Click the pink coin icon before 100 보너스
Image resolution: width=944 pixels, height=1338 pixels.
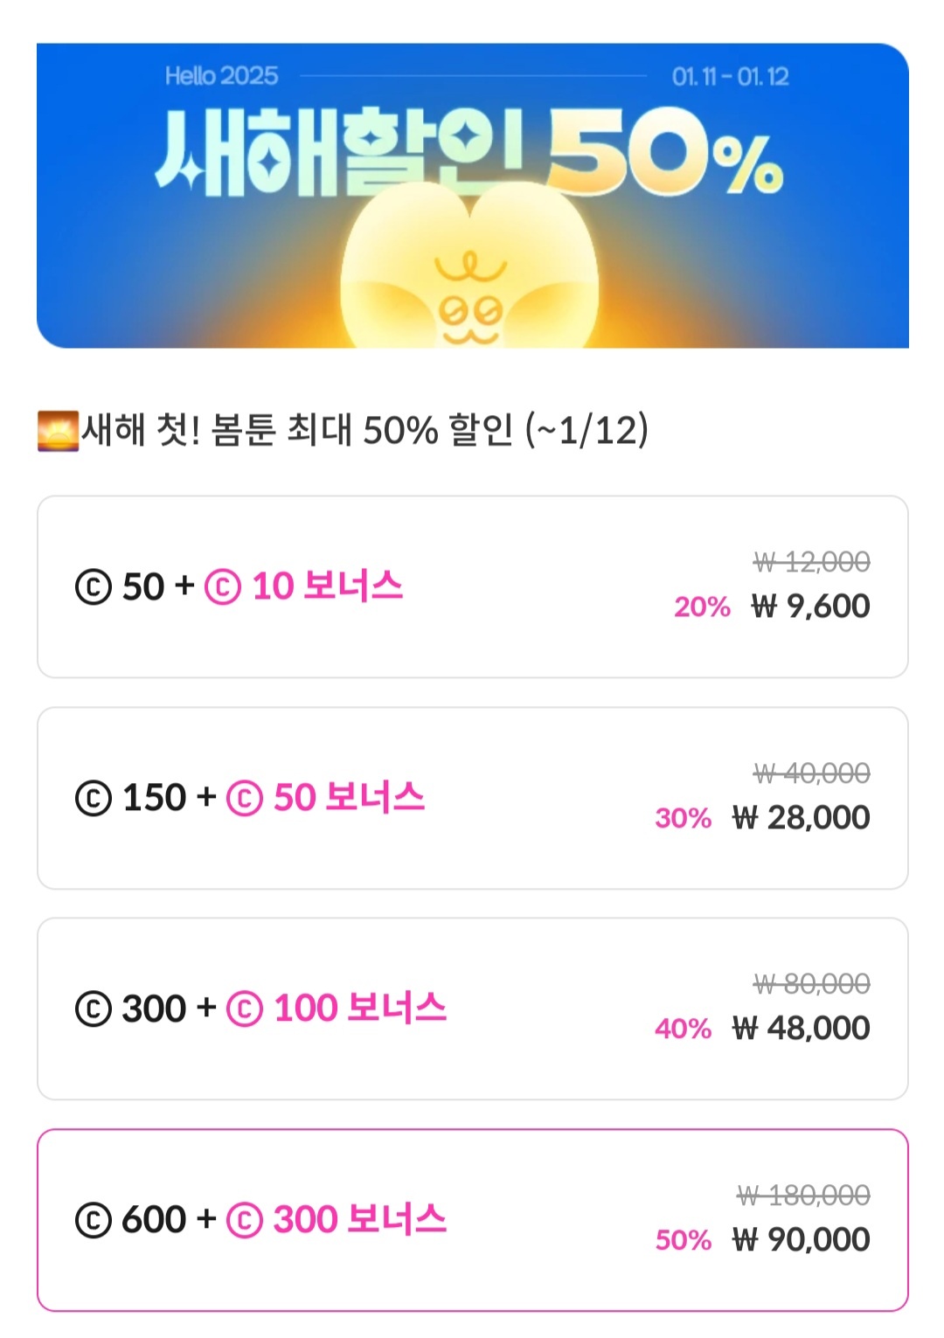245,1009
